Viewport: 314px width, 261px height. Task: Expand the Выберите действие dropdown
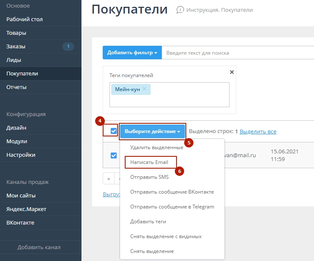[152, 131]
